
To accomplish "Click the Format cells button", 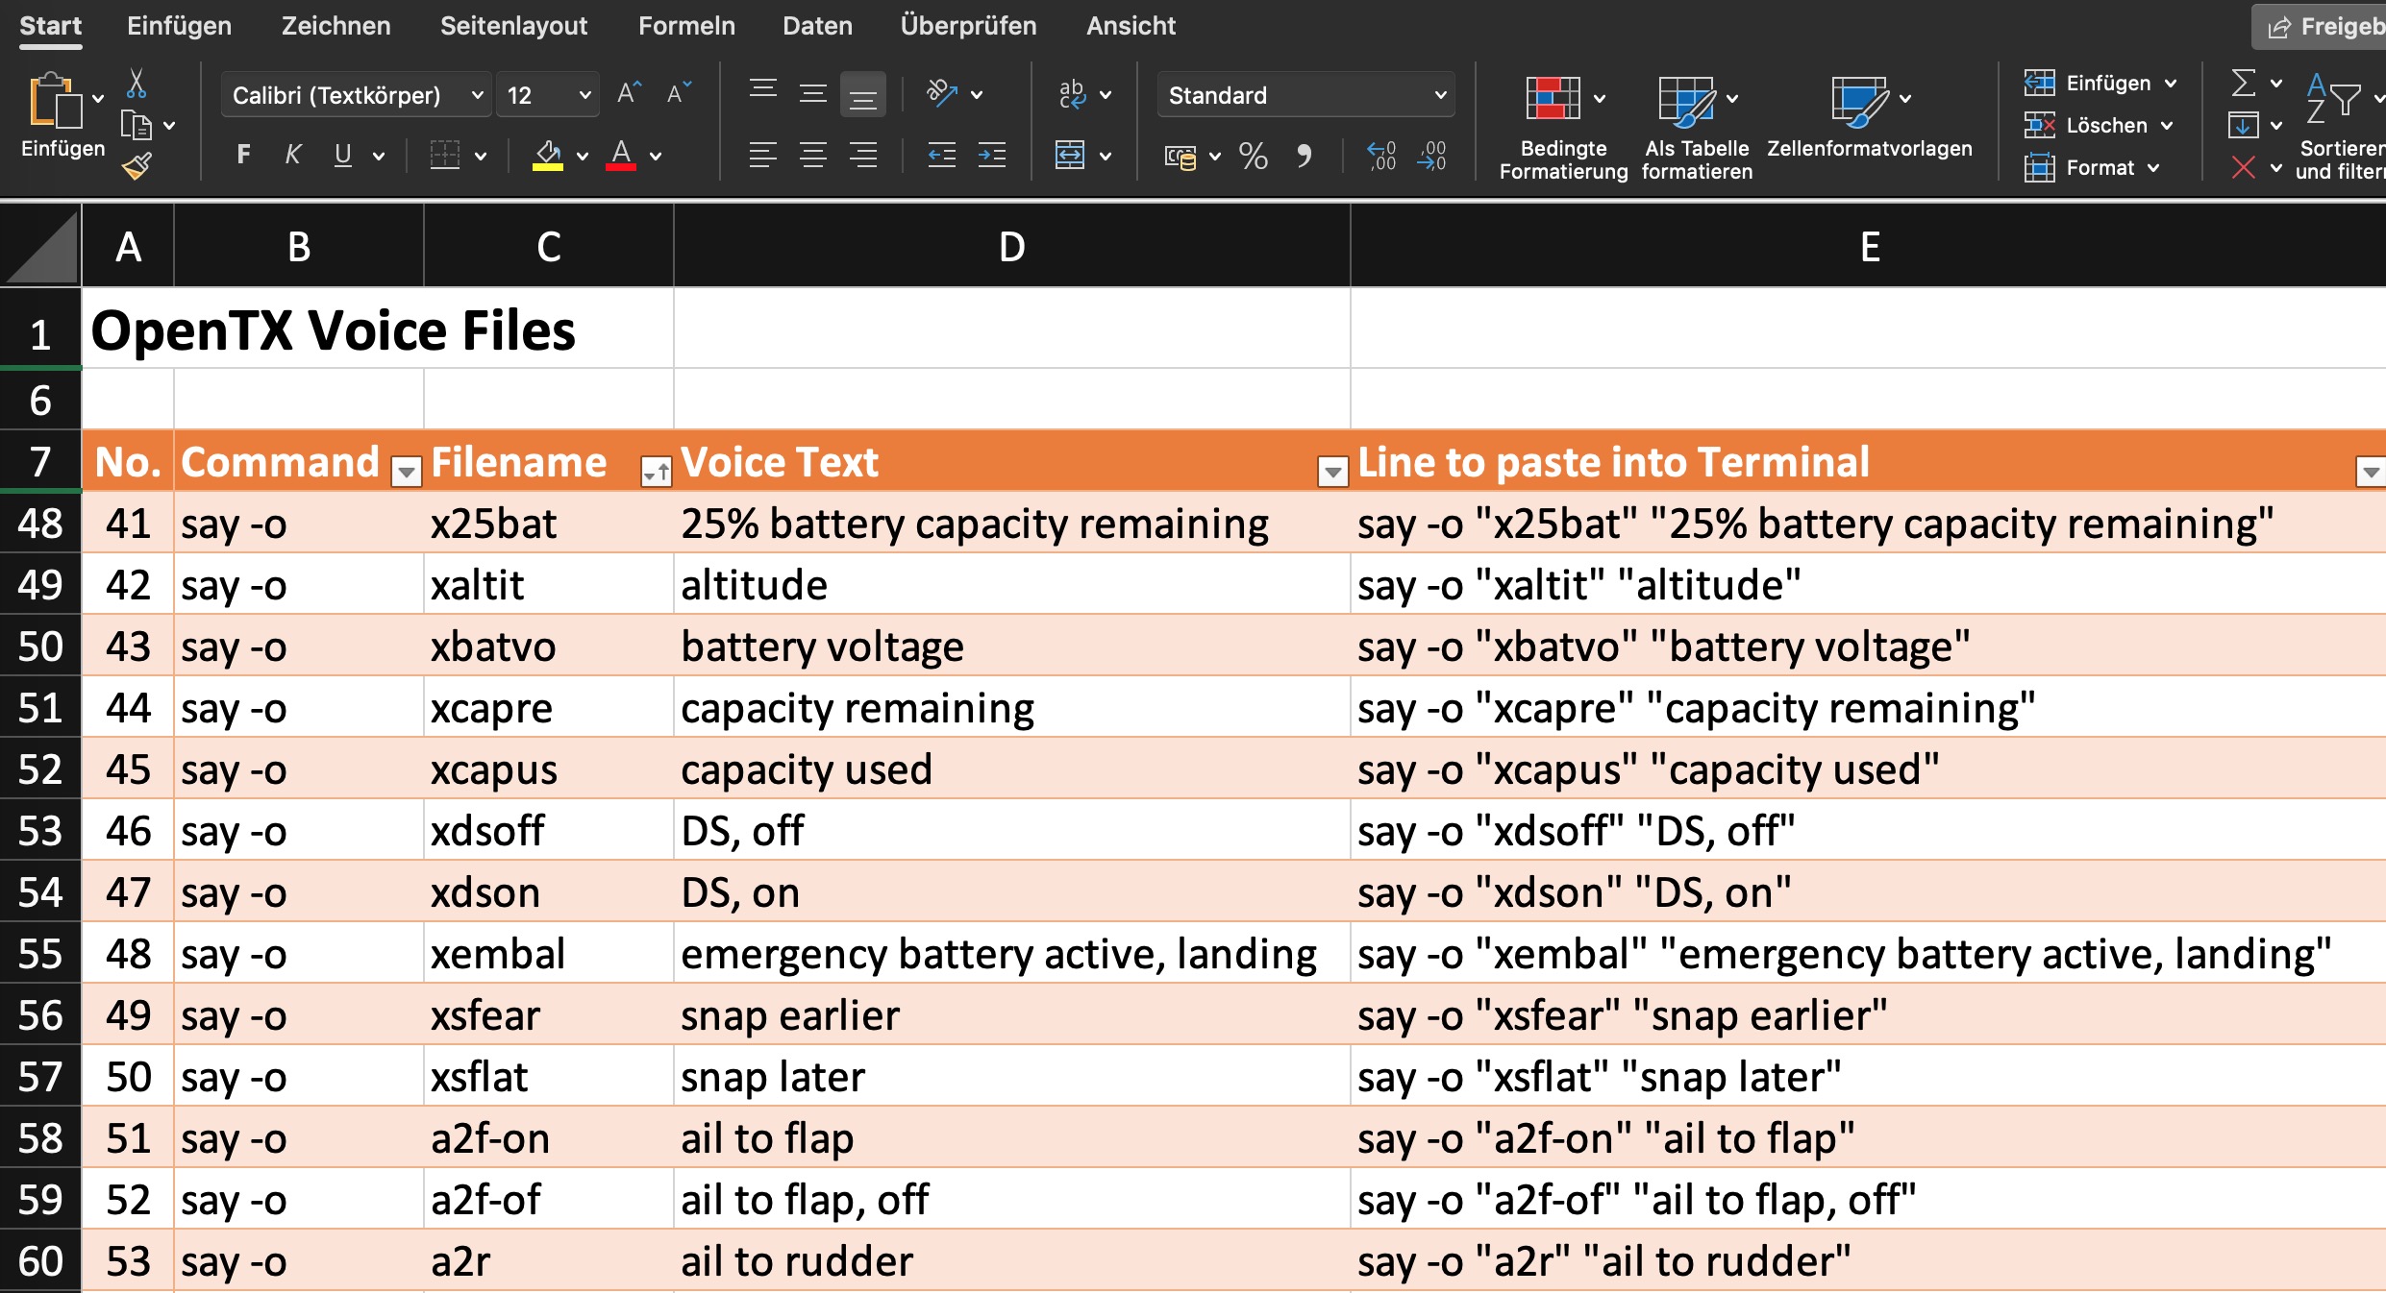I will pos(2099,168).
